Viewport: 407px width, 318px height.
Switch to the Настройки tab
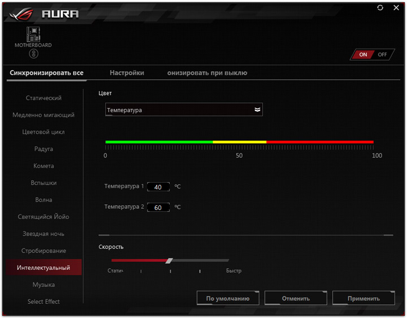(127, 73)
